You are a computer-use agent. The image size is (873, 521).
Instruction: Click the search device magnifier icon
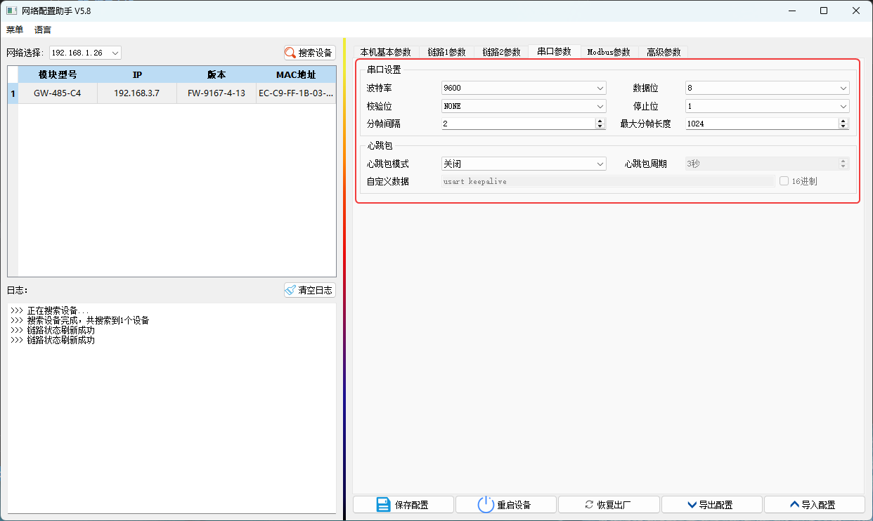point(290,52)
